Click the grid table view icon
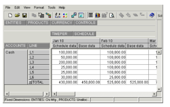Screen dimensions: 170x107 tap(90, 16)
